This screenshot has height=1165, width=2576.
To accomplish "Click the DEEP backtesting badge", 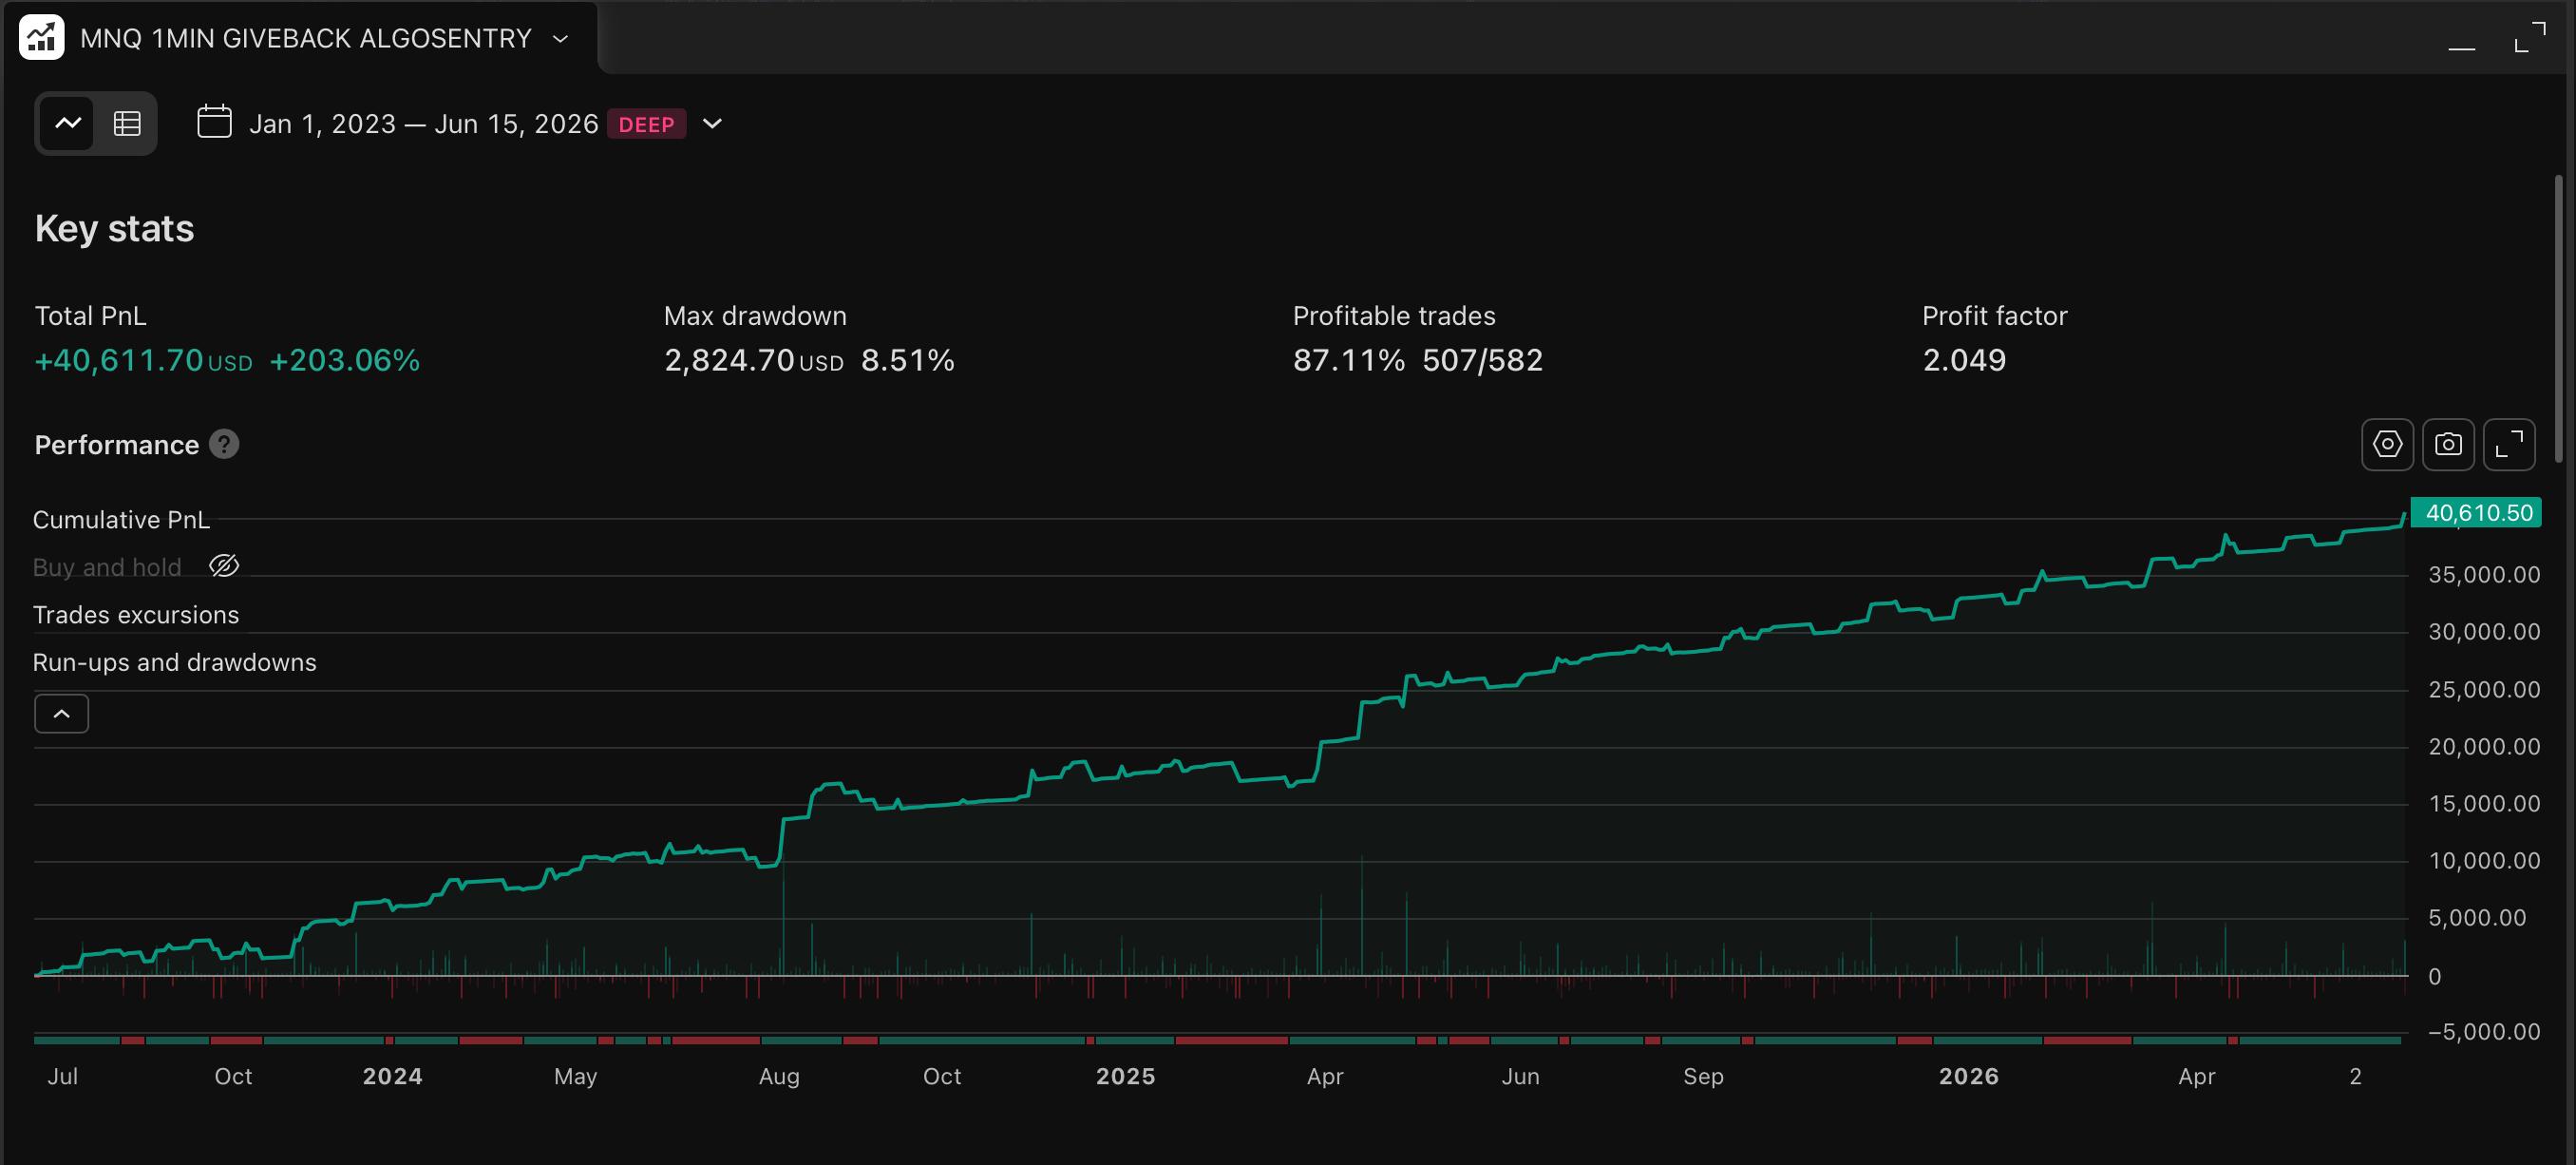I will pyautogui.click(x=646, y=124).
